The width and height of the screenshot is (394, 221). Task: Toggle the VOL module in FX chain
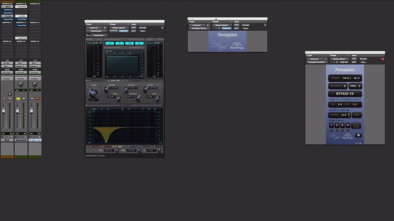[x=139, y=43]
